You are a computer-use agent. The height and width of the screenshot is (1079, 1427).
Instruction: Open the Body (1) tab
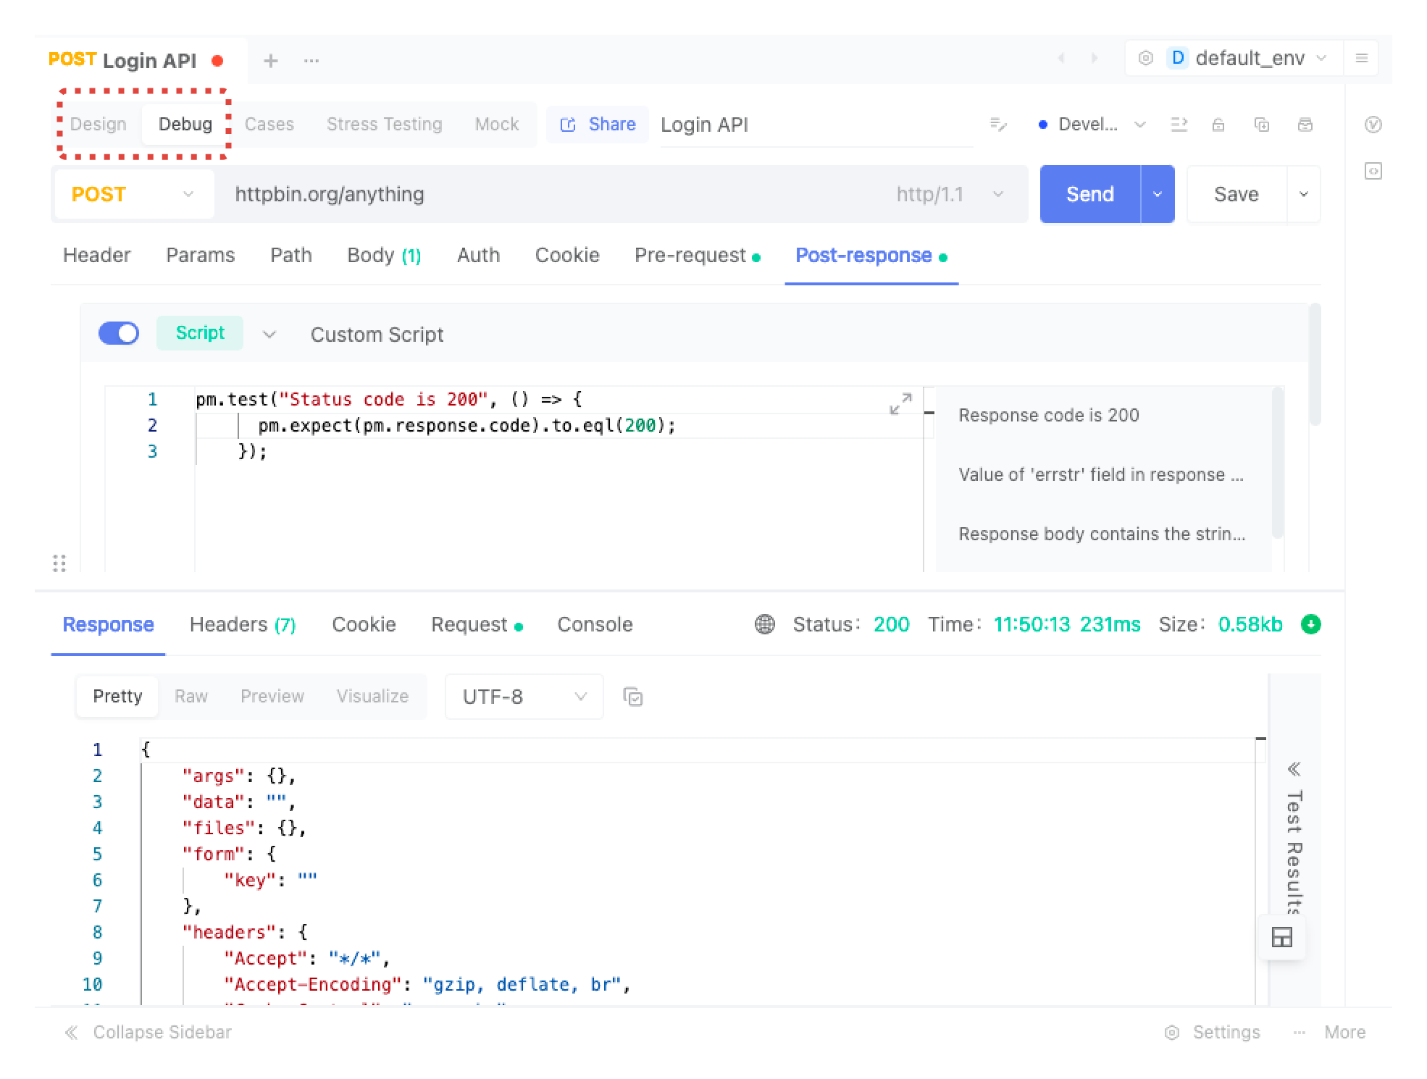tap(384, 256)
